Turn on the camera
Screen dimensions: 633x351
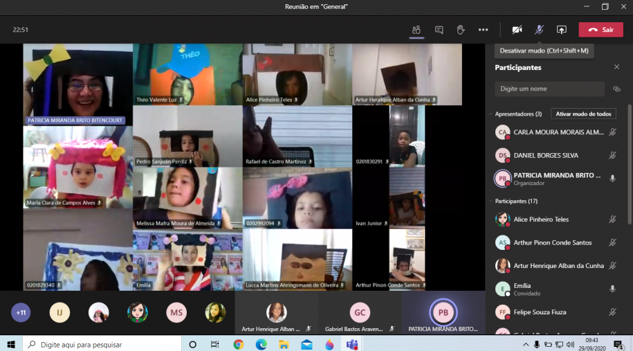pyautogui.click(x=517, y=30)
